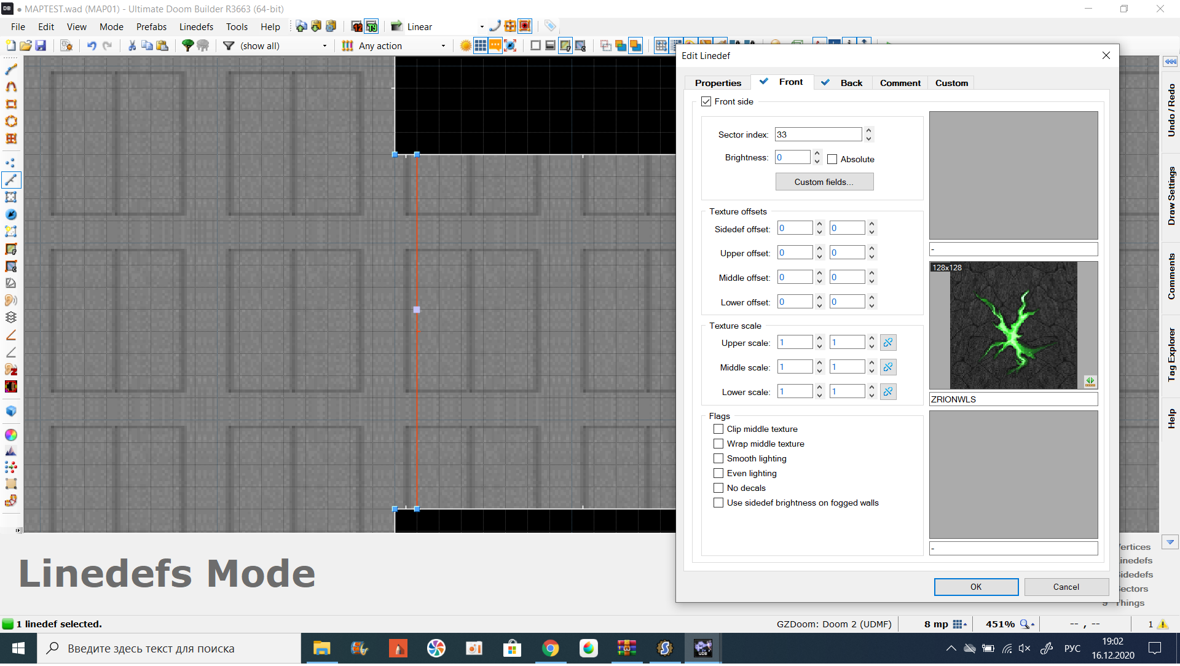Select the Draw Curve tool in the sidebar
This screenshot has width=1180, height=666.
coord(11,87)
